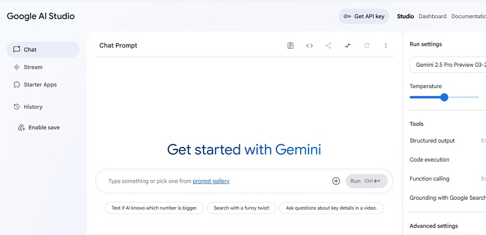
Task: Switch to the Dashboard tab
Action: 433,16
